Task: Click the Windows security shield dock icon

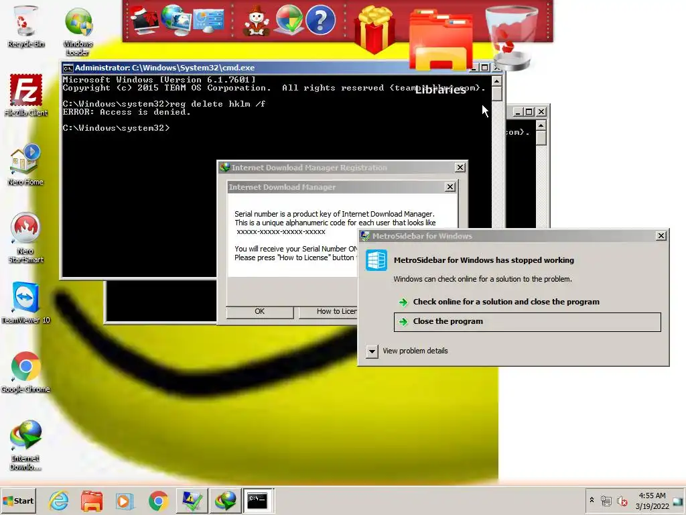Action: [x=288, y=19]
